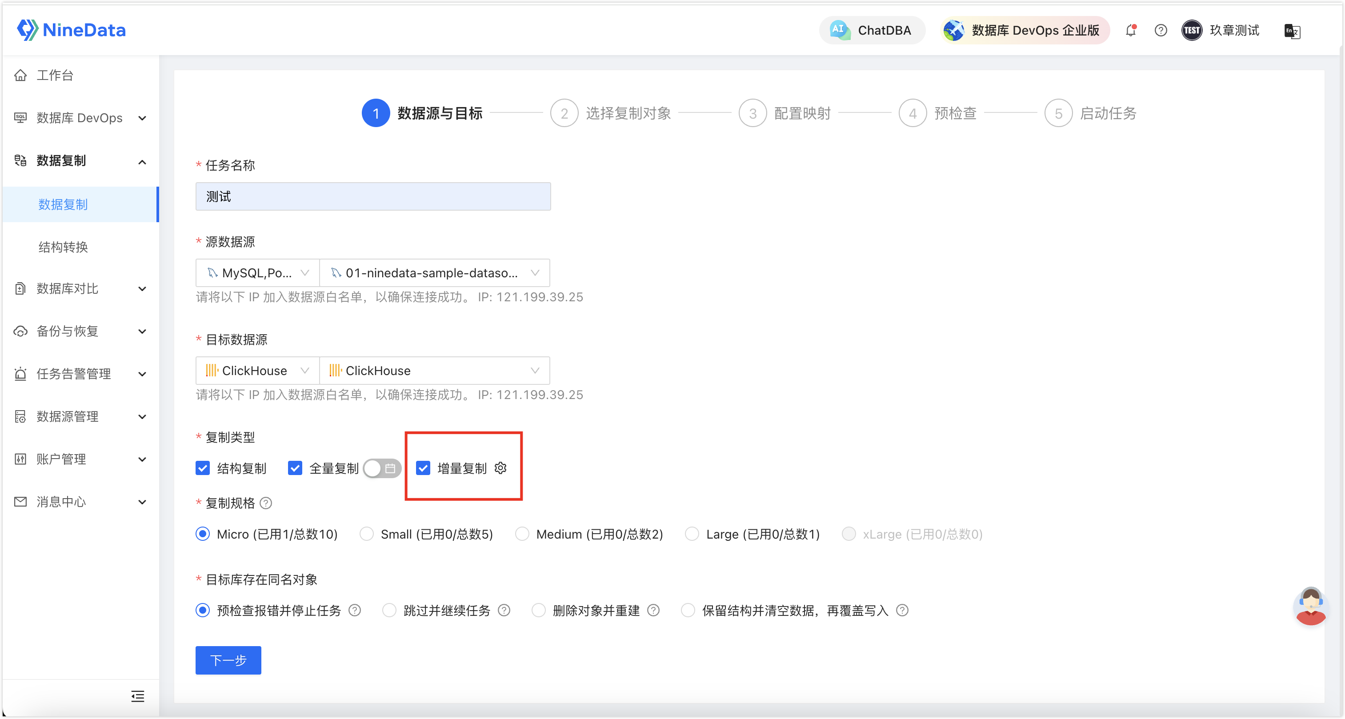Uncheck the 增量复制 checkbox
The height and width of the screenshot is (719, 1345).
click(x=423, y=468)
